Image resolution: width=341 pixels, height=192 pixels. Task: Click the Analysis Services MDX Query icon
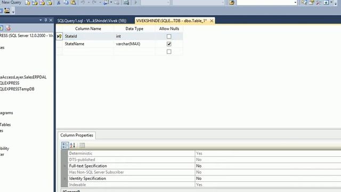pyautogui.click(x=35, y=3)
